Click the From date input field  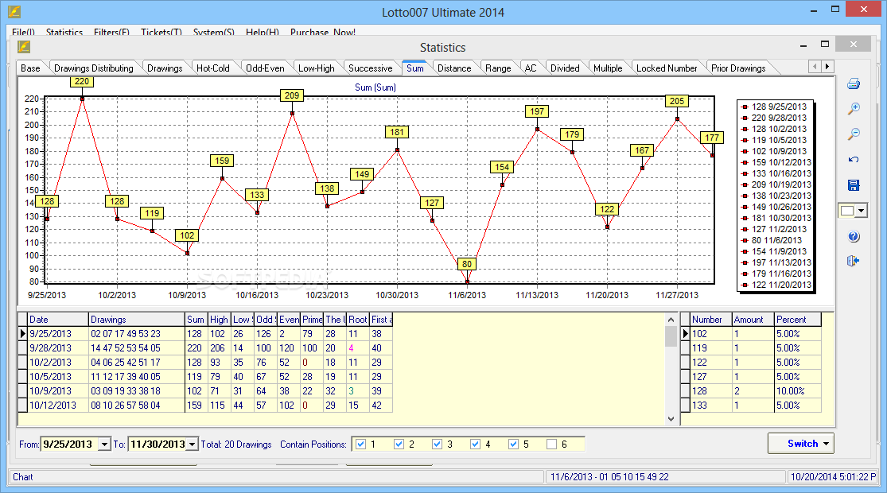point(70,444)
